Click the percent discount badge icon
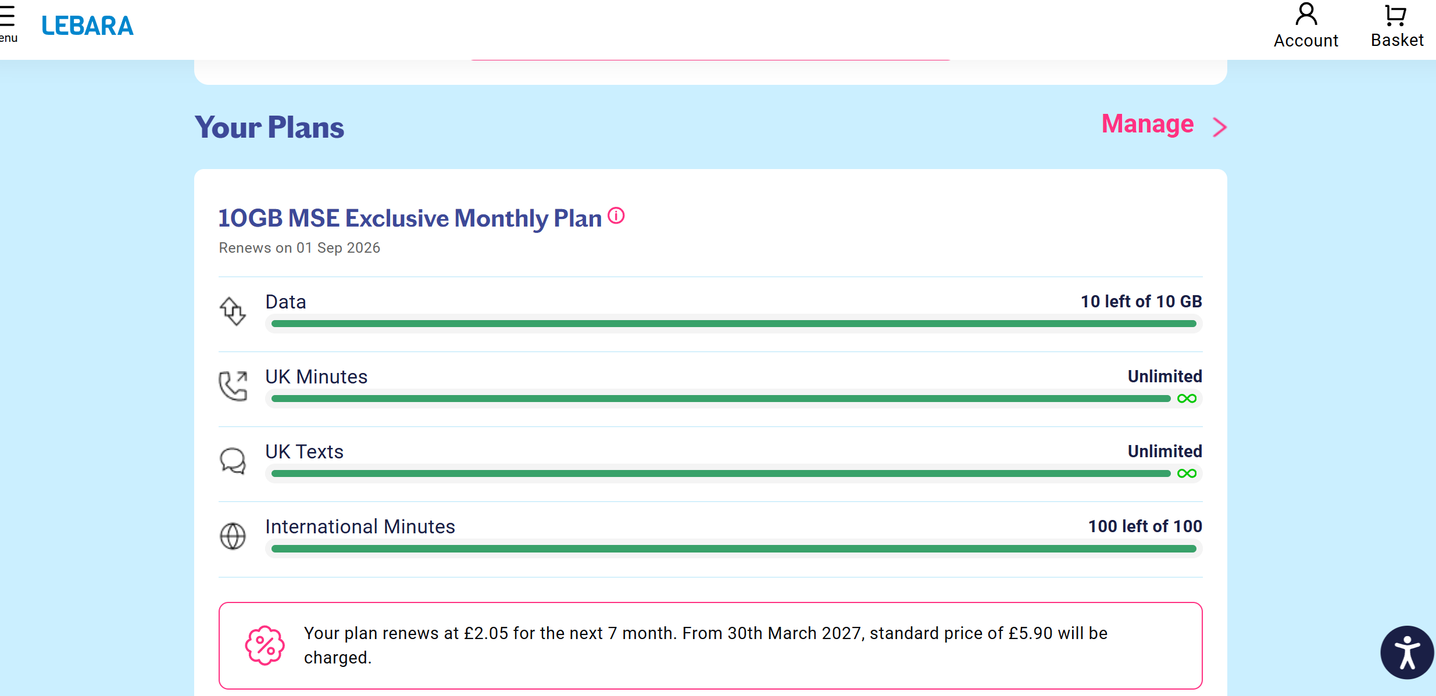The width and height of the screenshot is (1436, 696). [265, 645]
